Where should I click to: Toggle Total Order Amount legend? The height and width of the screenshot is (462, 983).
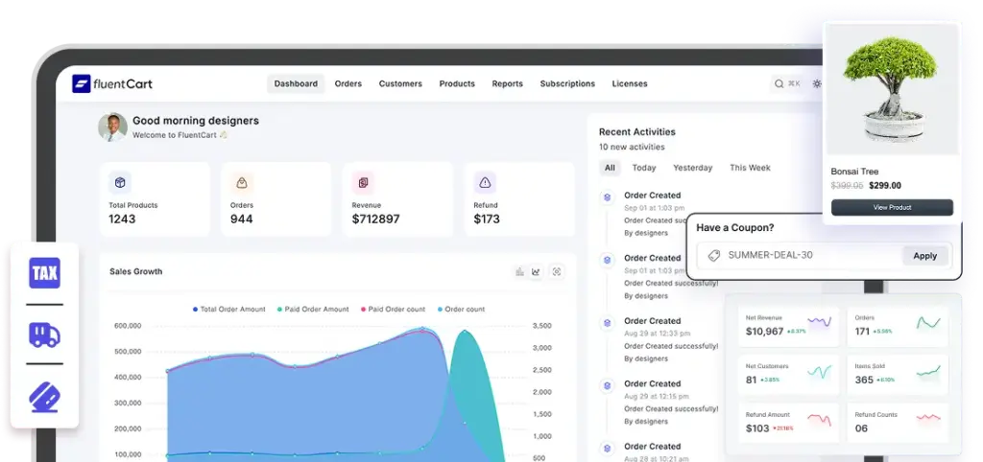click(x=228, y=310)
